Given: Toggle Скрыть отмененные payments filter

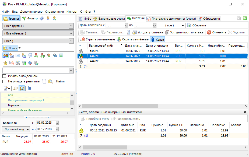Looking at the screenshot, I should tap(98, 39).
